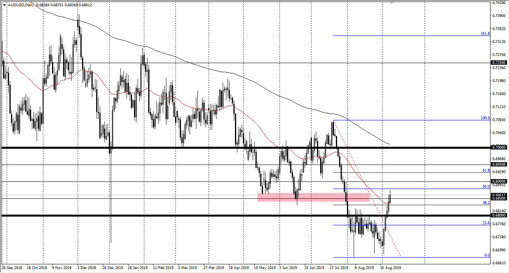Click the current price 0.68612 axis tag
The image size is (509, 273).
pyautogui.click(x=498, y=195)
